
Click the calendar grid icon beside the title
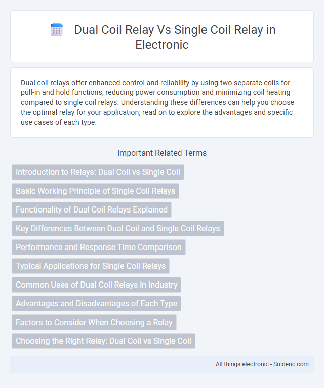57,30
